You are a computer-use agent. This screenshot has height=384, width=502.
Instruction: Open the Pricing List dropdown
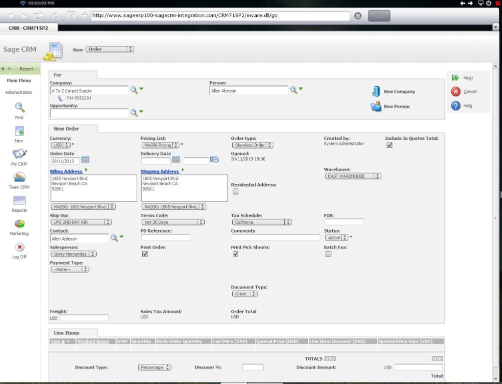(x=160, y=145)
